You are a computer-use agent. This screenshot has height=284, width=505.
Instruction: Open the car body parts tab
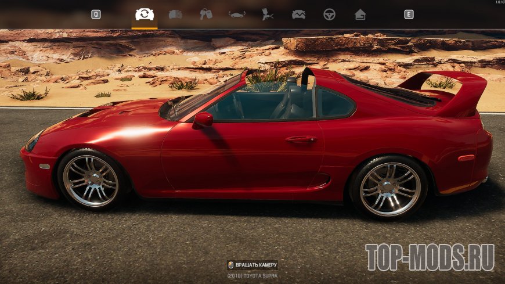[175, 15]
